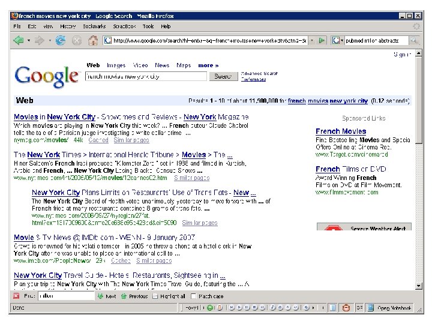The height and width of the screenshot is (324, 432).
Task: Open the Back button history dropdown arrow
Action: (29, 41)
